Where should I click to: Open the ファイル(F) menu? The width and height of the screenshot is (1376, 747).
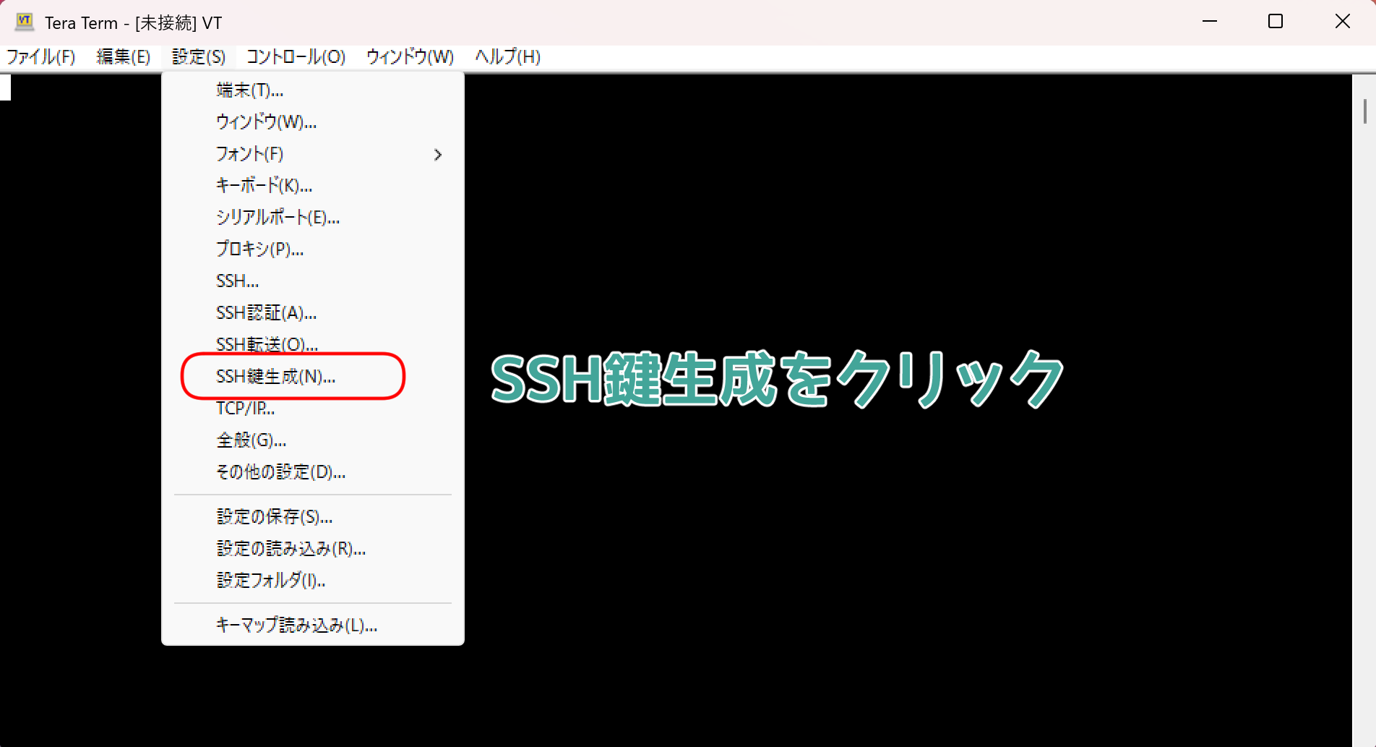point(40,56)
